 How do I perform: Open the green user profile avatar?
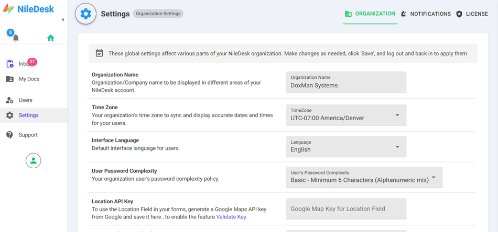click(34, 161)
